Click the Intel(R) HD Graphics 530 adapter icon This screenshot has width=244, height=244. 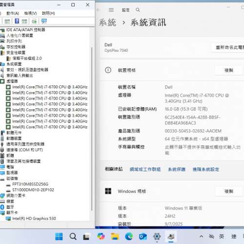click(8, 219)
